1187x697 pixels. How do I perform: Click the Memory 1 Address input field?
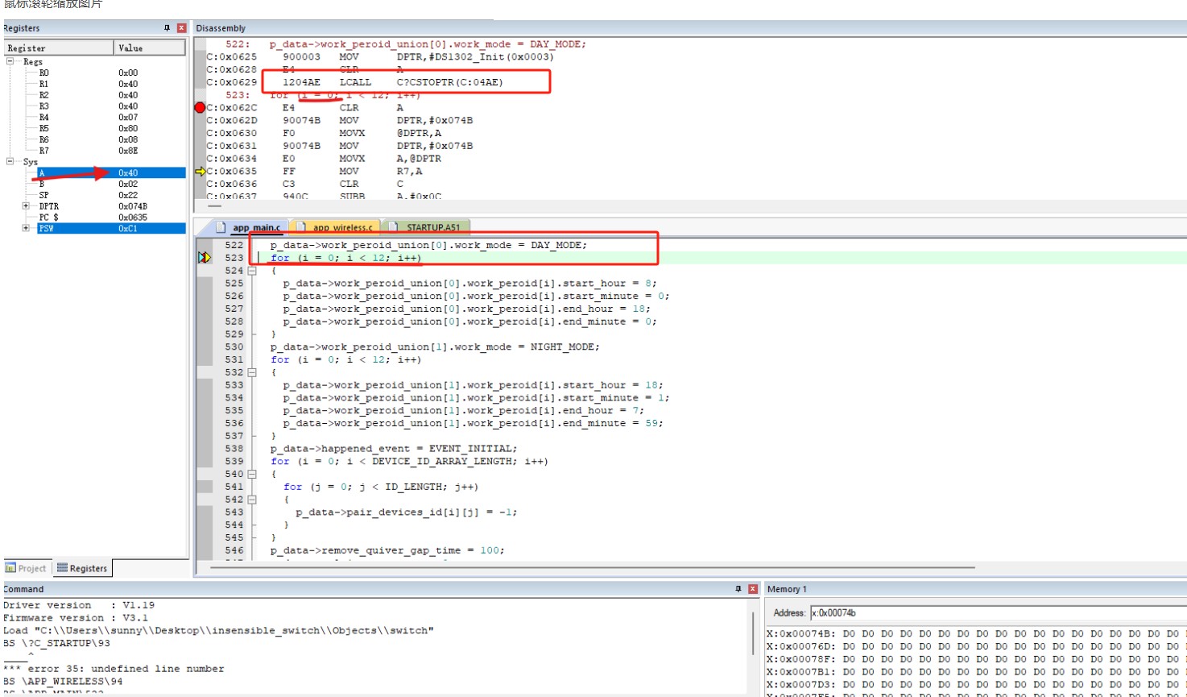[997, 612]
